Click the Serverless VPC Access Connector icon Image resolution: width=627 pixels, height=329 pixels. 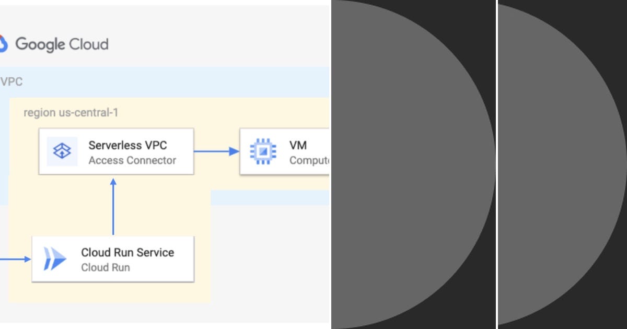[62, 151]
